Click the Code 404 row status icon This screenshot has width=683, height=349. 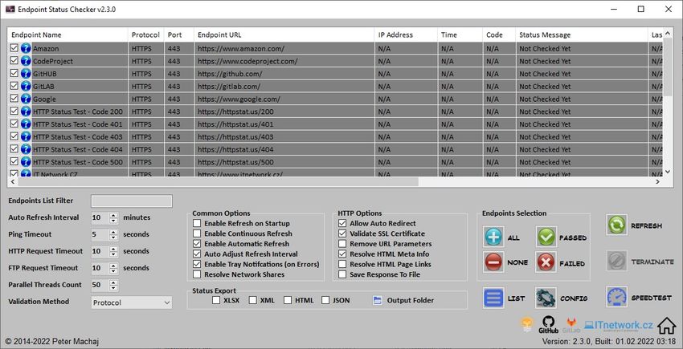[27, 149]
